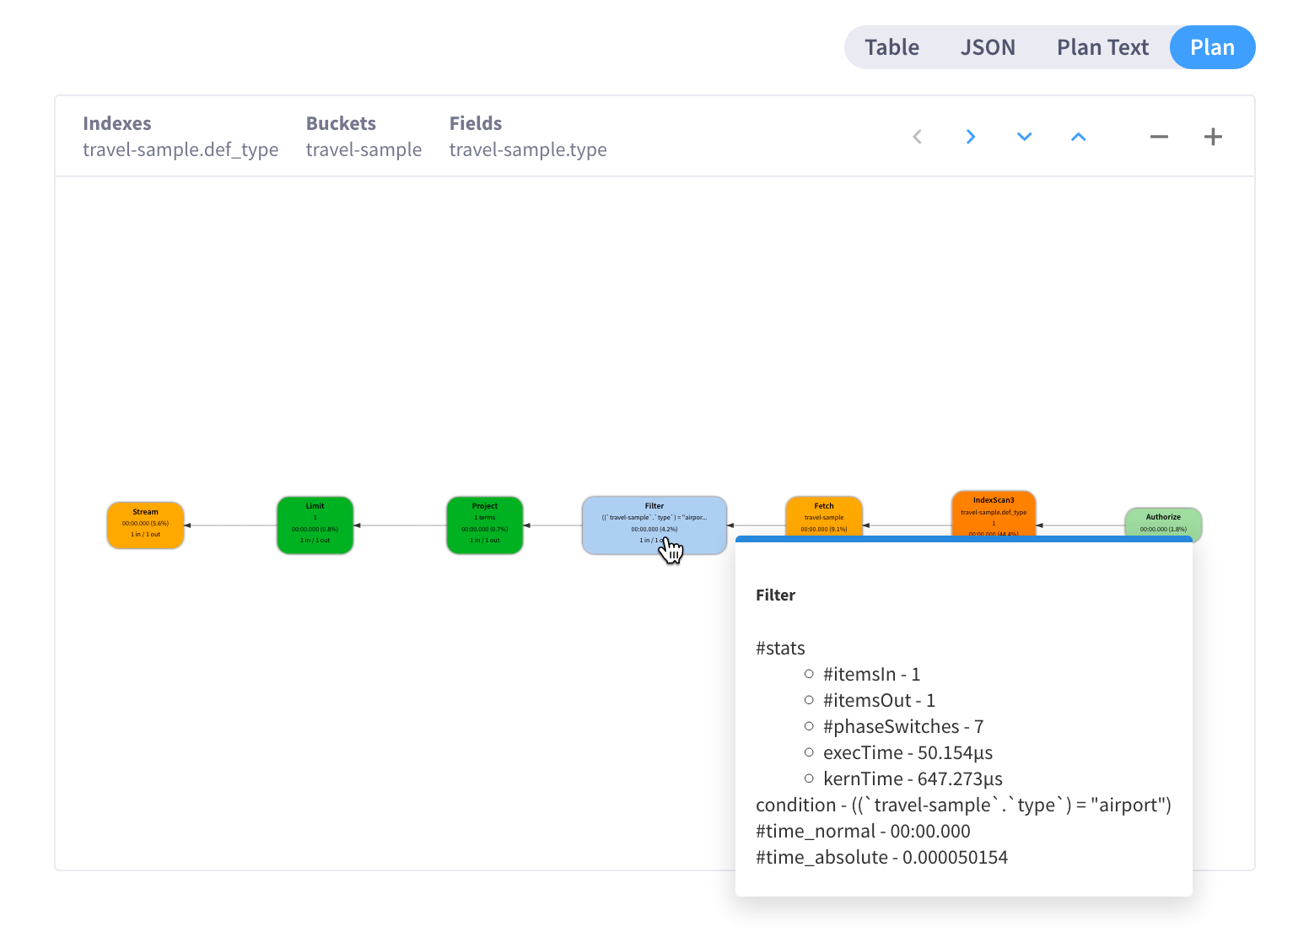Zoom in on the plan diagram

pyautogui.click(x=1213, y=136)
